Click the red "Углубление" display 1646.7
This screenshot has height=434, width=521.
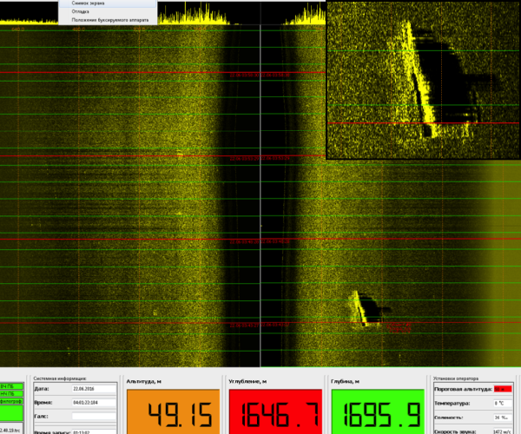[275, 411]
